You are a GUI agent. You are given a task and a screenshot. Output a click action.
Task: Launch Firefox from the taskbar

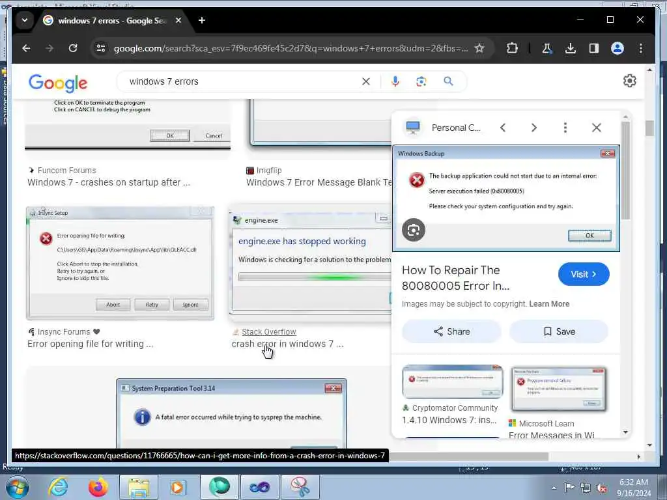click(98, 487)
